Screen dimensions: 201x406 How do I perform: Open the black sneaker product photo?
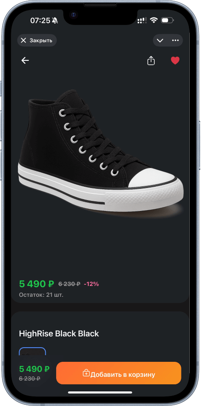101,151
